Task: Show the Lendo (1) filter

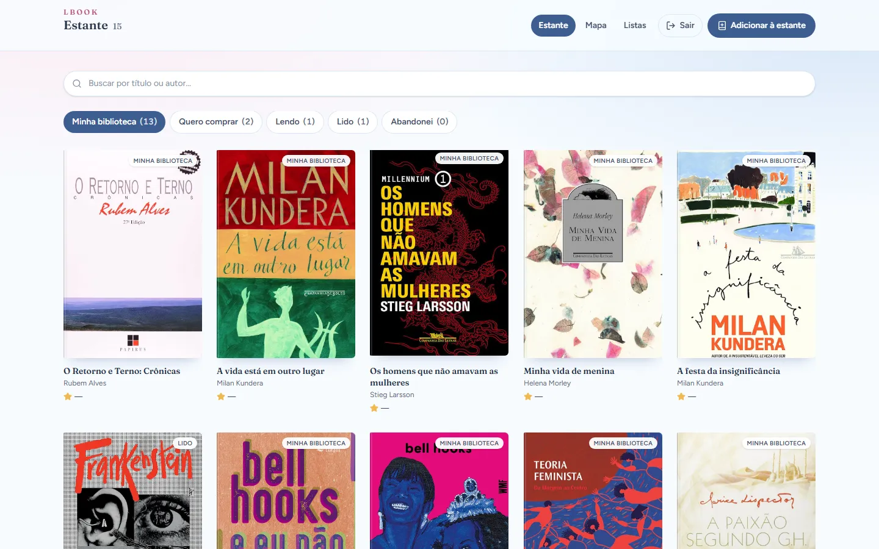Action: pos(295,122)
